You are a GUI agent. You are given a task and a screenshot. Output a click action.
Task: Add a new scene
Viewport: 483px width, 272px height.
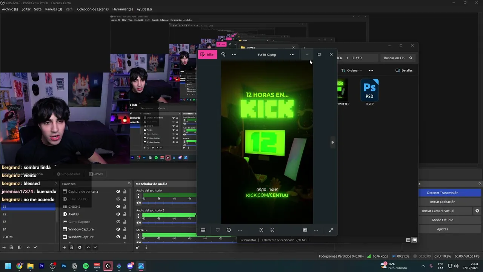[4, 247]
